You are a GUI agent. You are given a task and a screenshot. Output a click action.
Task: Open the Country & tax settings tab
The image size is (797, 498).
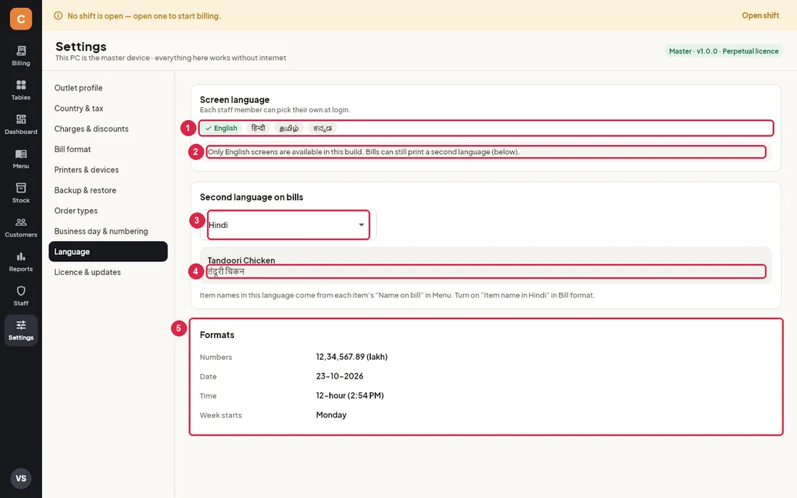[x=108, y=108]
